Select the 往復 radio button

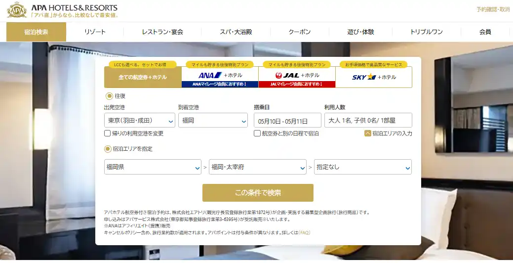[x=109, y=96]
